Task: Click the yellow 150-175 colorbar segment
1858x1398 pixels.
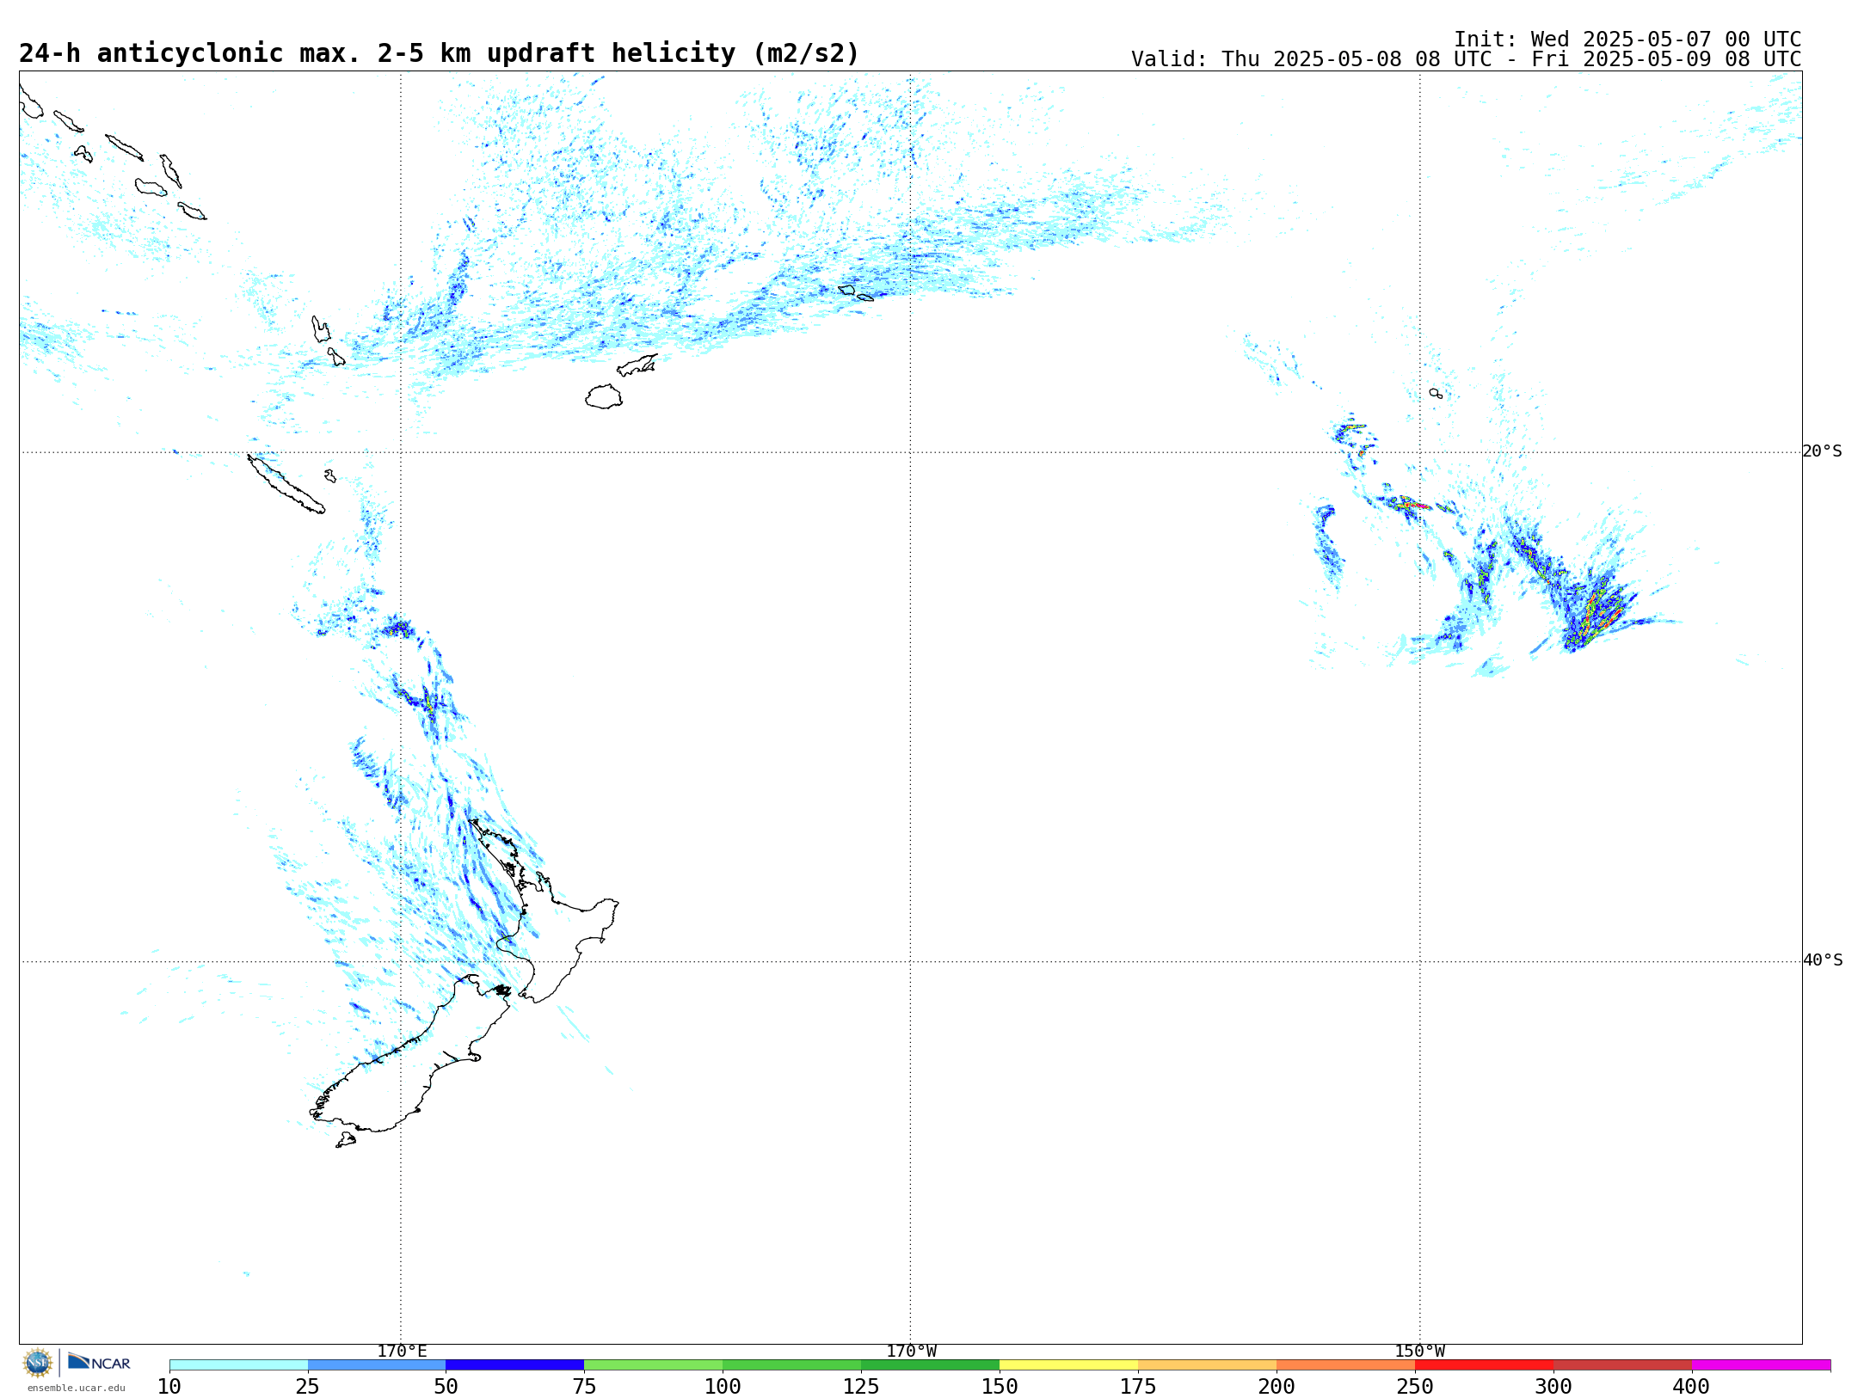Action: pyautogui.click(x=1068, y=1365)
